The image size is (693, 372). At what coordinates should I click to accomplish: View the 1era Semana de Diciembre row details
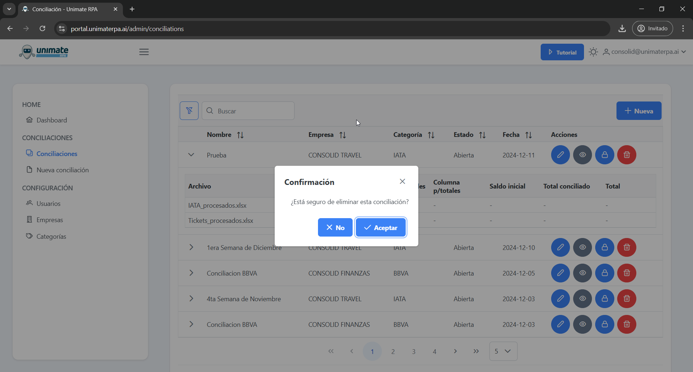(x=583, y=247)
